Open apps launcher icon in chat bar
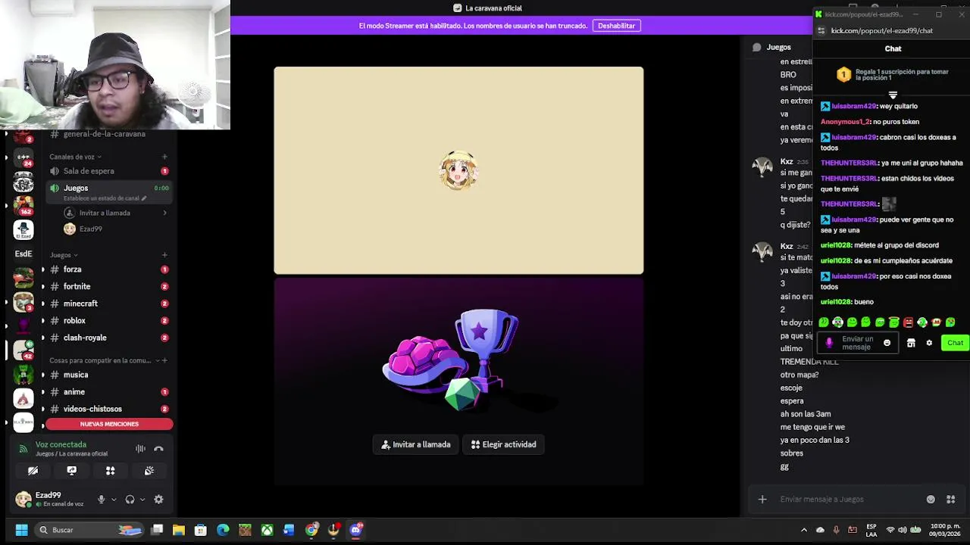This screenshot has width=970, height=545. point(950,500)
